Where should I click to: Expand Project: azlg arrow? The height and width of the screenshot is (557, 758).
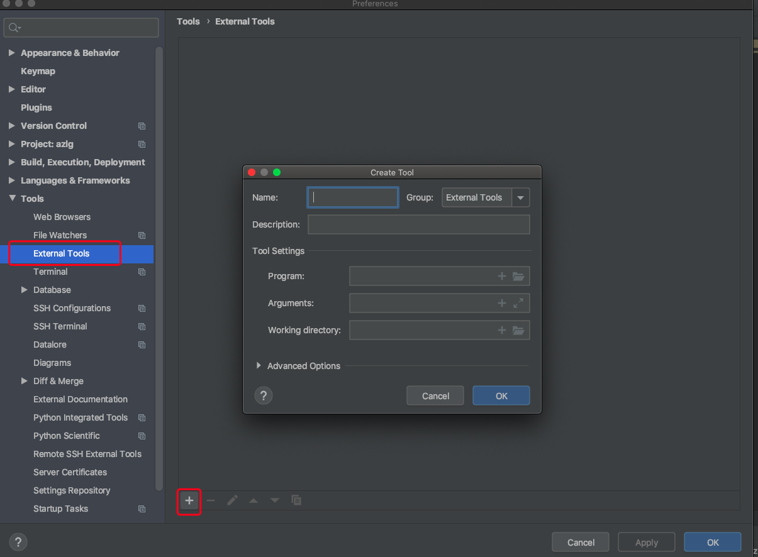[x=11, y=144]
